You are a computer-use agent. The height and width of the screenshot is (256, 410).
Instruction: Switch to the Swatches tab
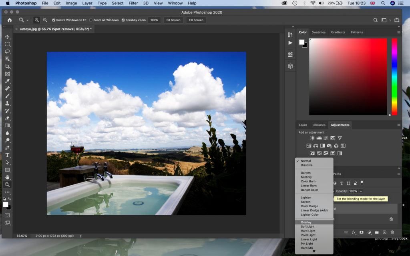pos(318,32)
